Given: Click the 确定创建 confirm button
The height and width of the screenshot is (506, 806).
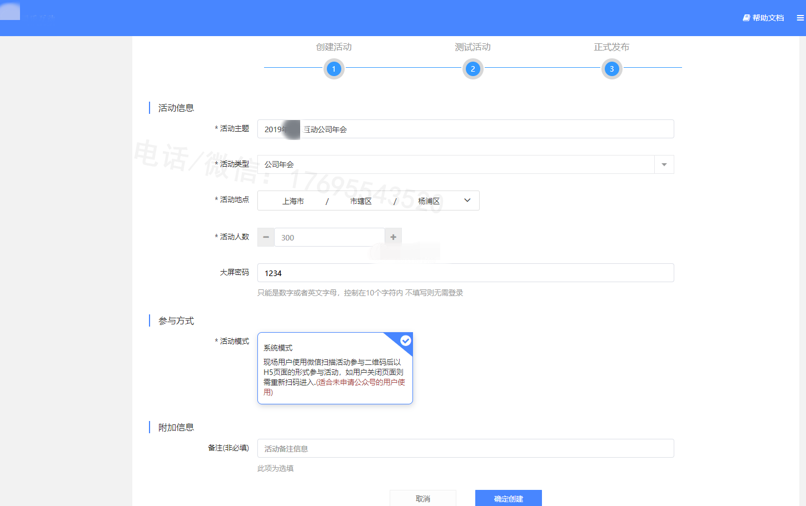Looking at the screenshot, I should (508, 498).
